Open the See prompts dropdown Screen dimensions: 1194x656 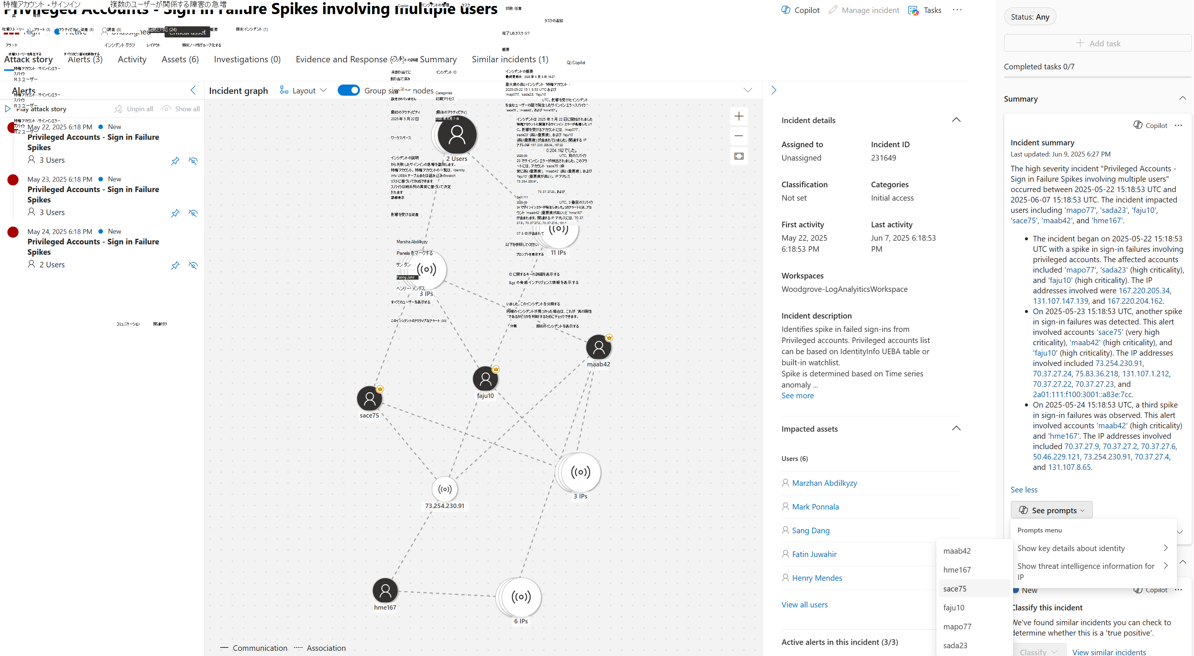point(1051,510)
